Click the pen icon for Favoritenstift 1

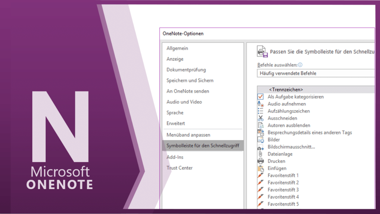[261, 175]
